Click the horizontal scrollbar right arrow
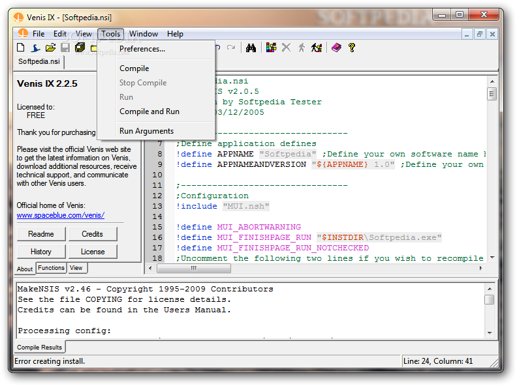517x386 pixels. (480, 268)
